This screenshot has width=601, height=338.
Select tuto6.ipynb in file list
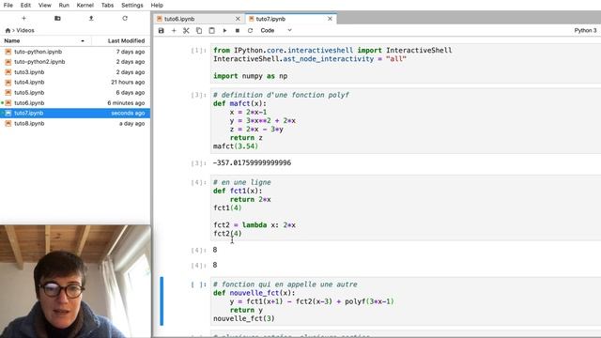coord(75,102)
